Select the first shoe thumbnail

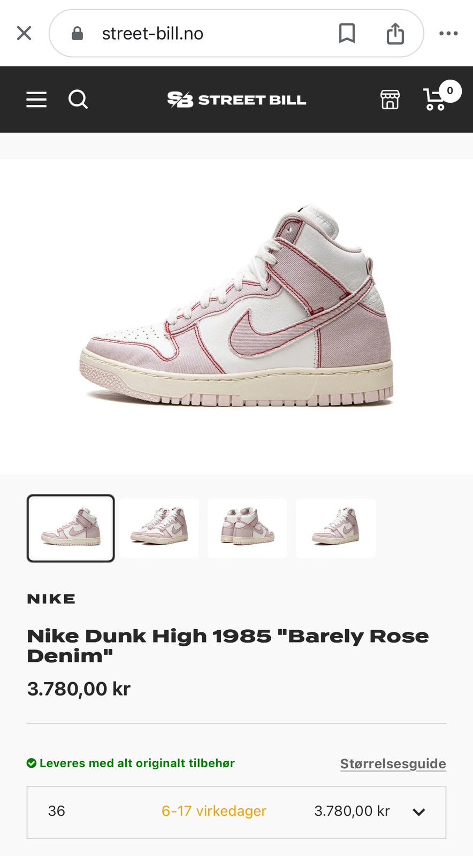[71, 528]
